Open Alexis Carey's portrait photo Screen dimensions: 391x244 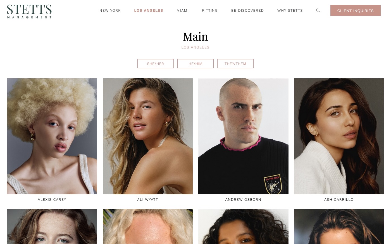(x=52, y=136)
